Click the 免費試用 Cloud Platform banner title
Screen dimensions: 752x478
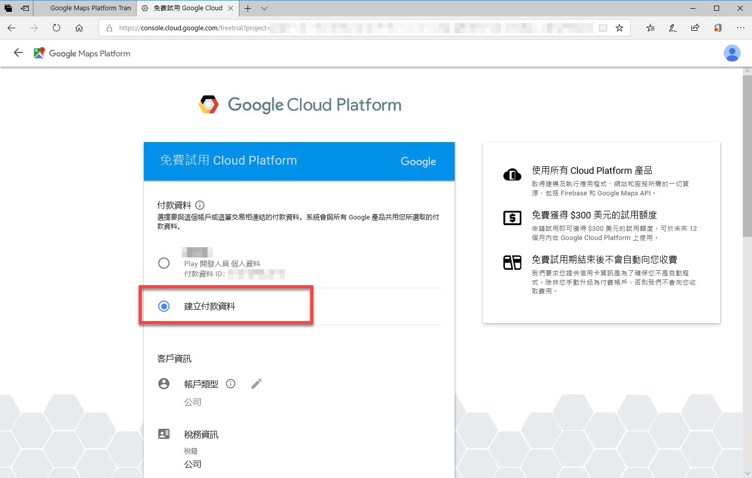click(x=229, y=161)
